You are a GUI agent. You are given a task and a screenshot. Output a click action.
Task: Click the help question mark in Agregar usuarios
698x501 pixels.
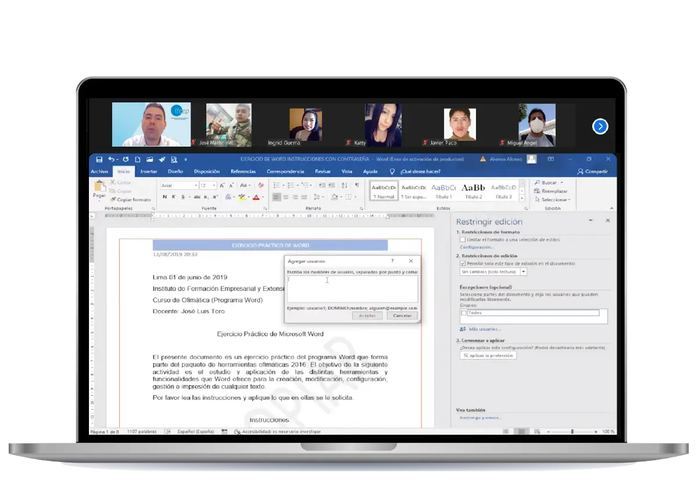point(392,261)
